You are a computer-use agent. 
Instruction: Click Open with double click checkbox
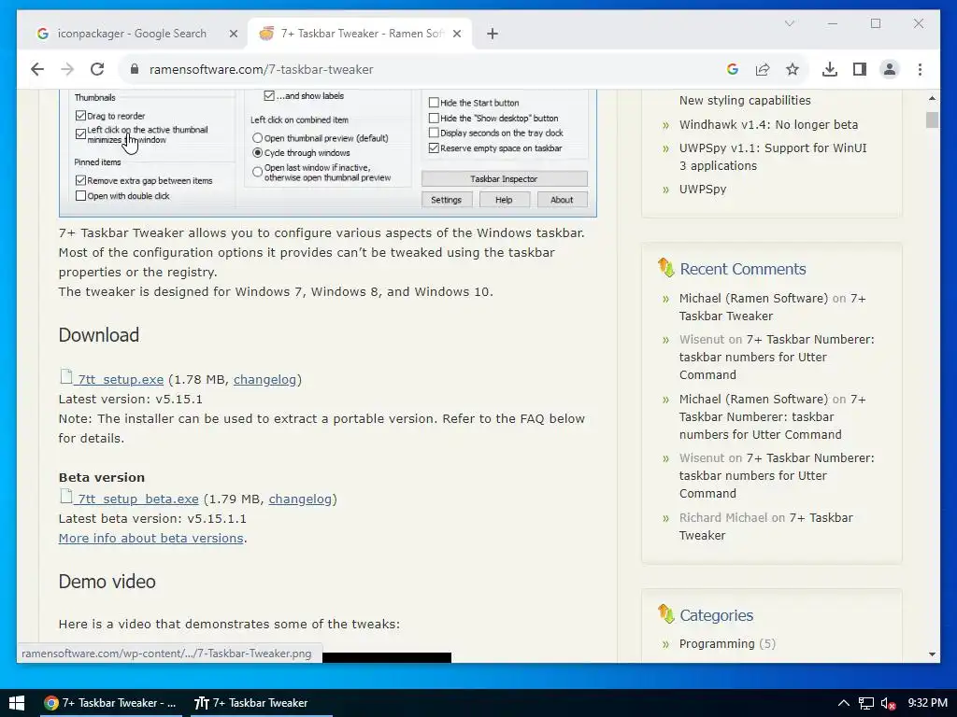(x=80, y=196)
